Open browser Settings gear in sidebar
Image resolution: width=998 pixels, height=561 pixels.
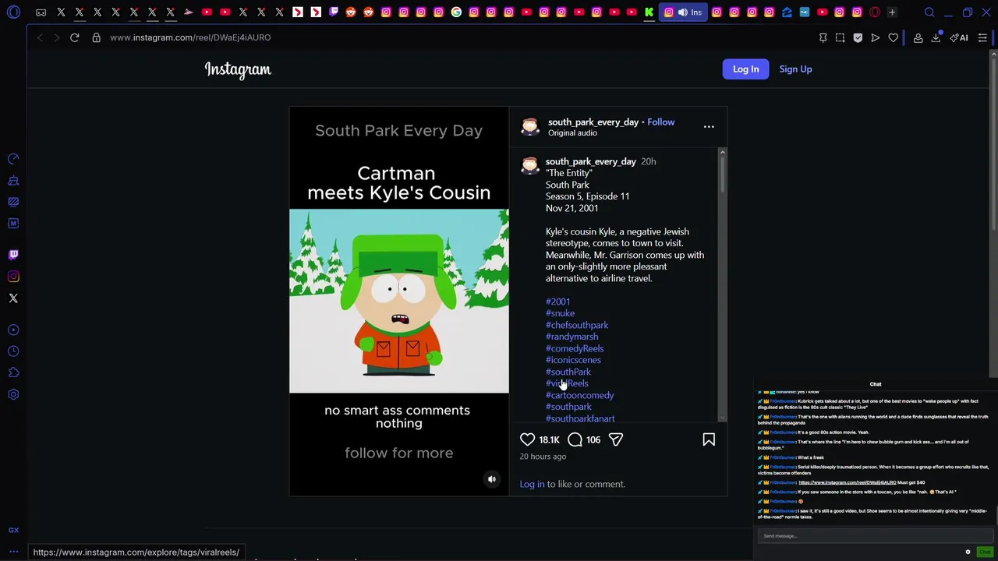[x=13, y=394]
